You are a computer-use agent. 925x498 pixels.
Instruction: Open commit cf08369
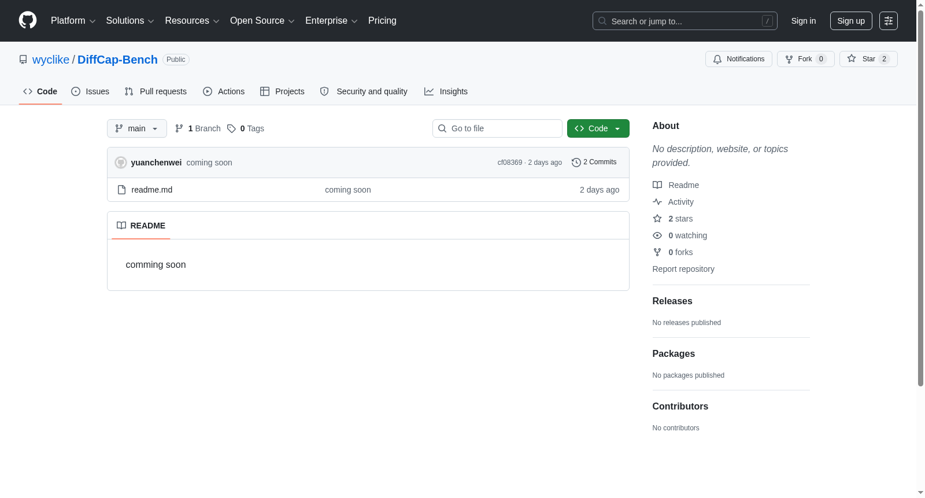click(510, 163)
